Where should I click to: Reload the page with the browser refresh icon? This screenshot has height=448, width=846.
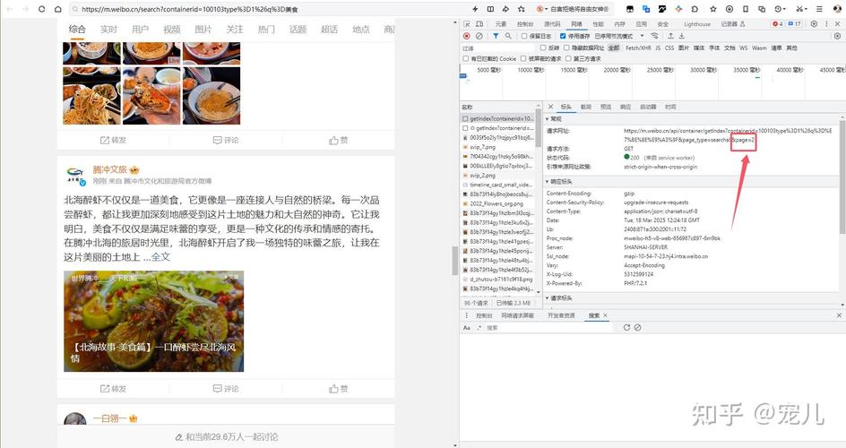point(41,9)
